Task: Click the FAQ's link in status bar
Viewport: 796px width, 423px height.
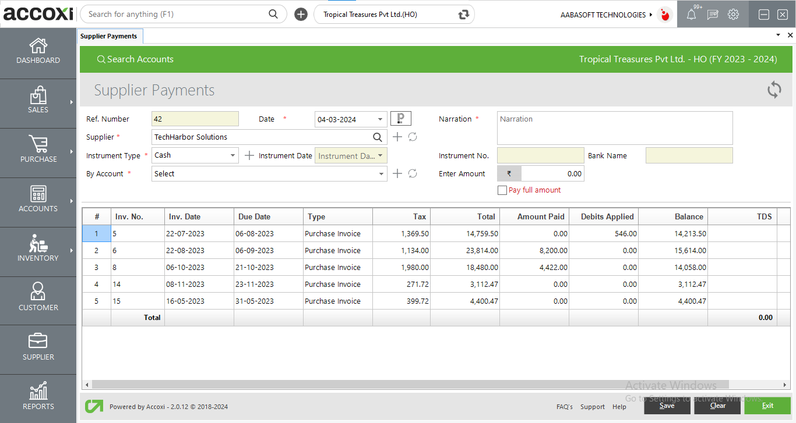Action: click(x=564, y=407)
